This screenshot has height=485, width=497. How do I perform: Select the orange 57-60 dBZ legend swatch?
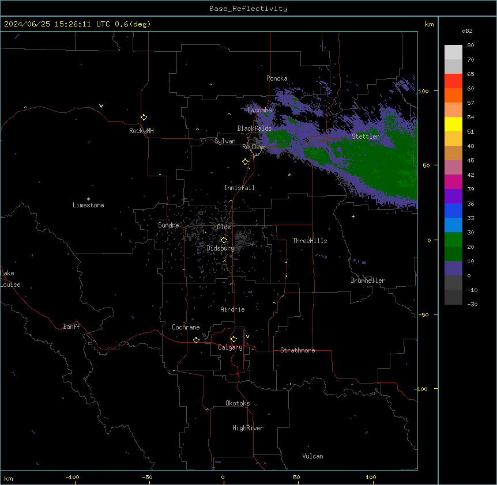pyautogui.click(x=453, y=95)
